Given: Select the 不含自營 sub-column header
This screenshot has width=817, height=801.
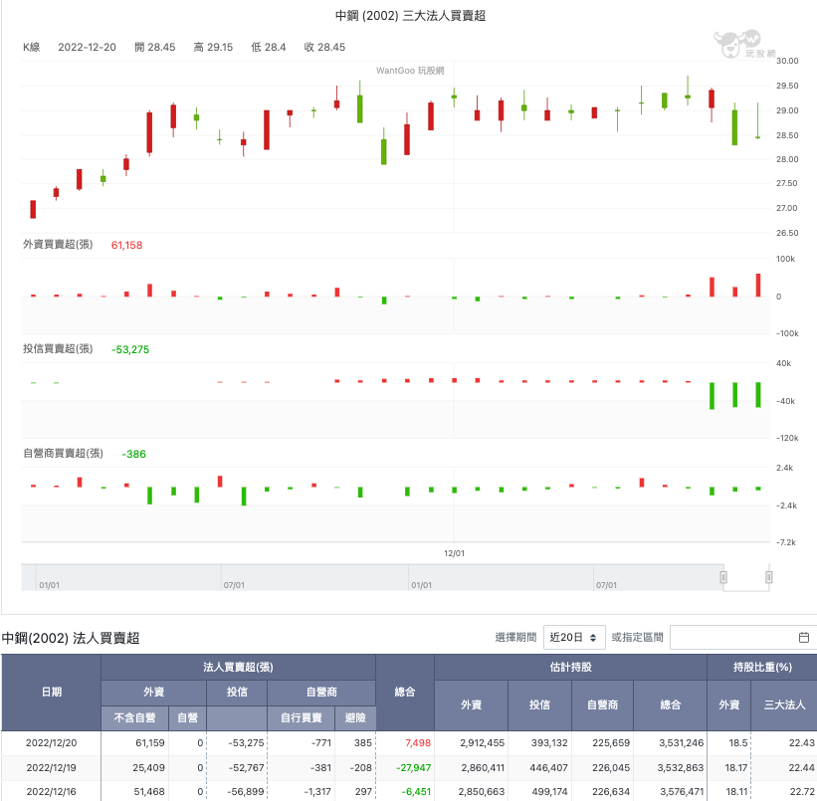Looking at the screenshot, I should coord(135,718).
